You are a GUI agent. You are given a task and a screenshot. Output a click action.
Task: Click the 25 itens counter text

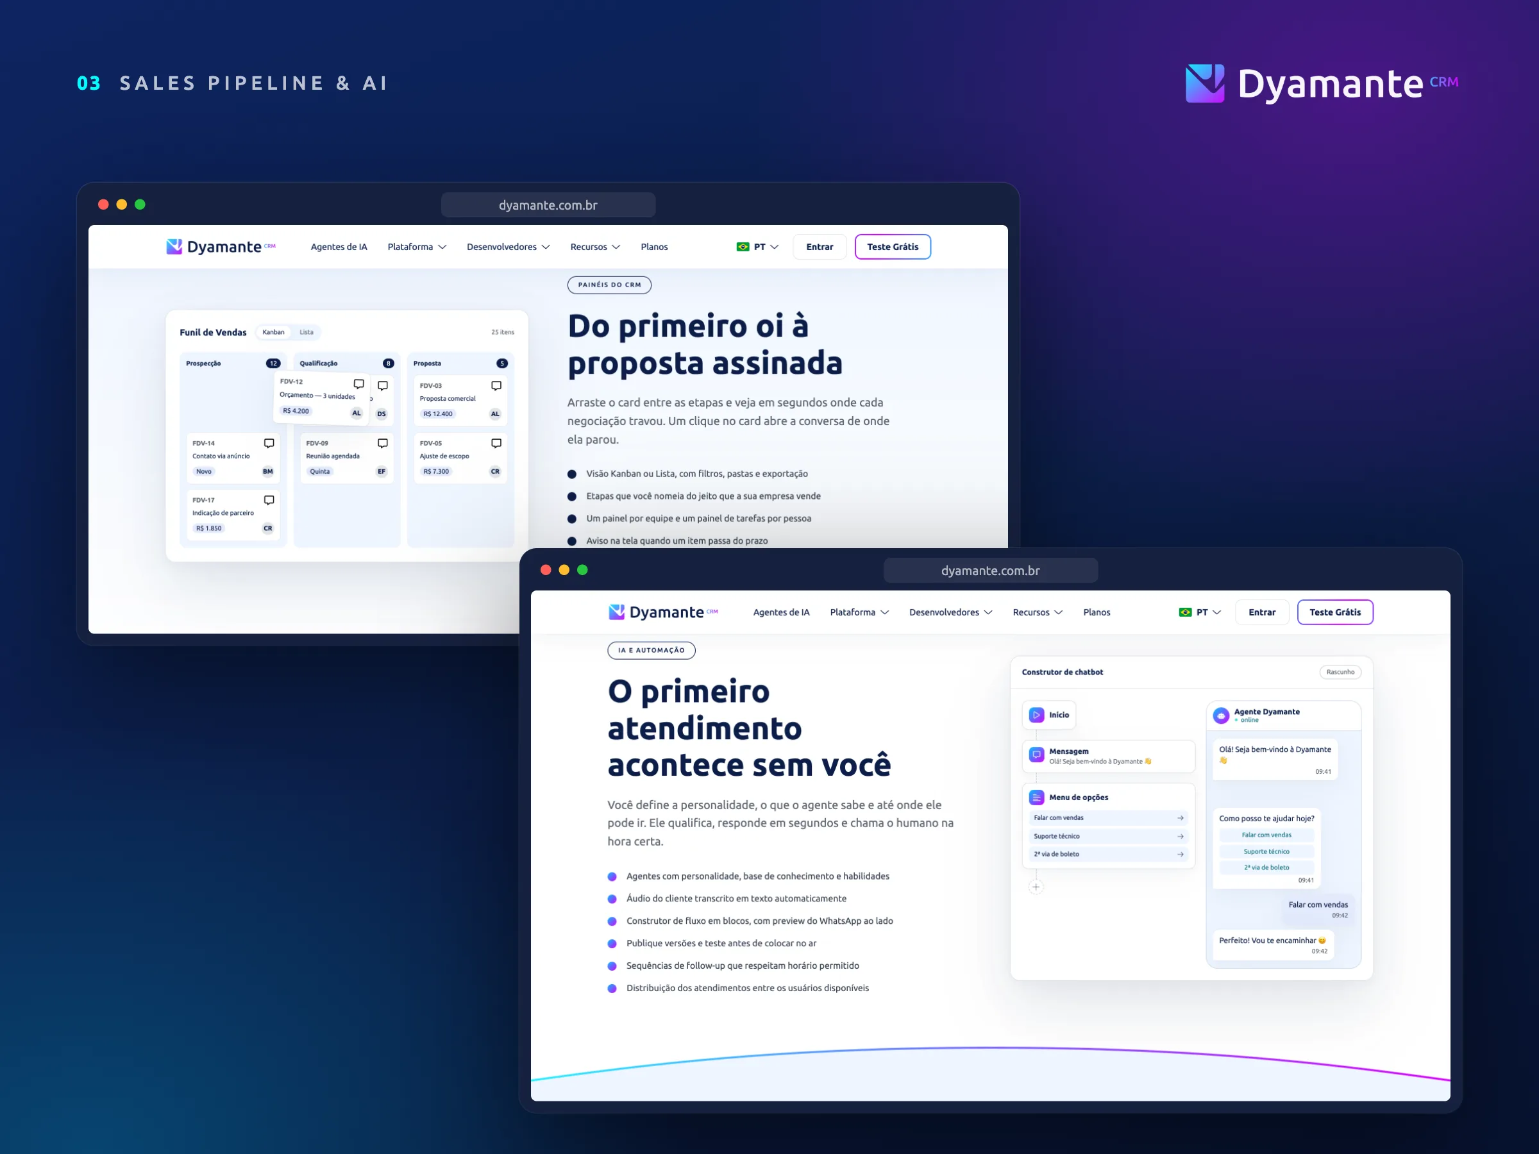502,333
